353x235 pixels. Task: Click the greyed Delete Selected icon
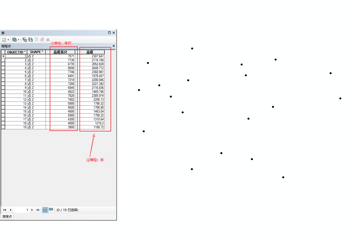point(48,40)
